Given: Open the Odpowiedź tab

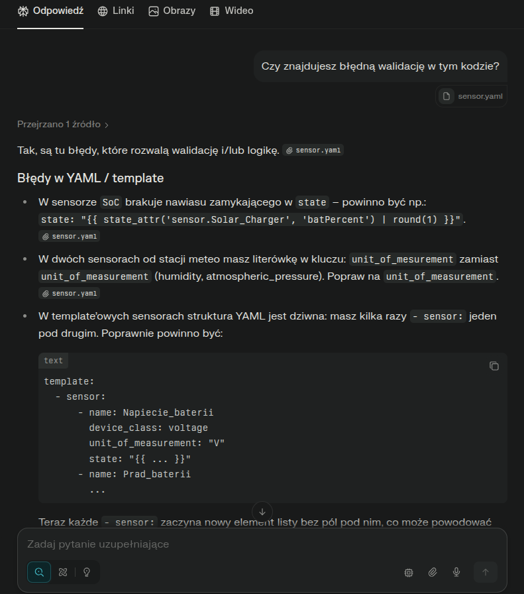Looking at the screenshot, I should [x=50, y=11].
